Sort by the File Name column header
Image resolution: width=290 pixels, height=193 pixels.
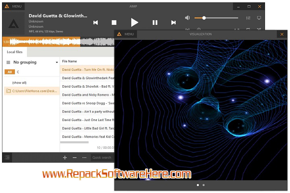coord(69,61)
